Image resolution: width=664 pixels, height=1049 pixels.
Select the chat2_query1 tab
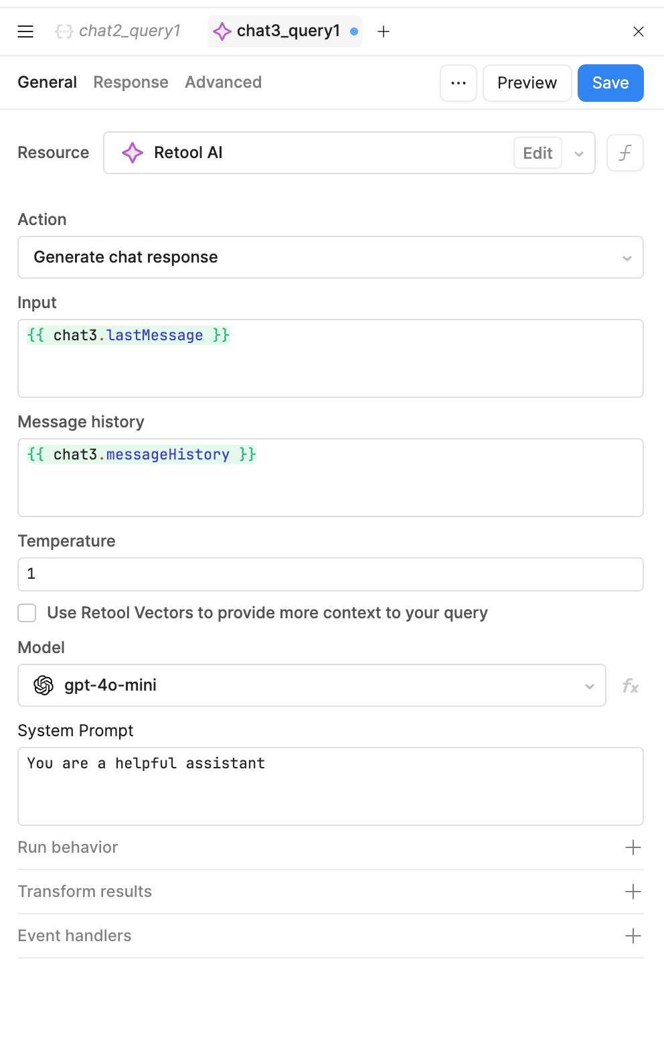pyautogui.click(x=118, y=31)
